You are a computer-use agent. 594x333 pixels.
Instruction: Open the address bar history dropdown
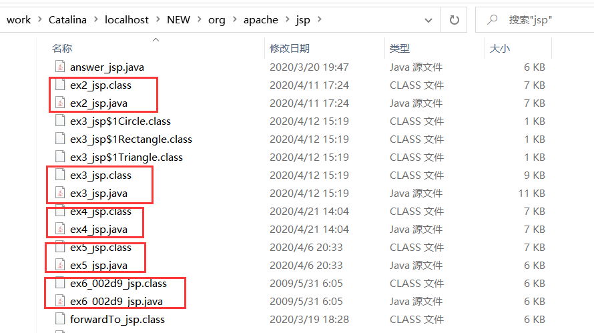(428, 20)
